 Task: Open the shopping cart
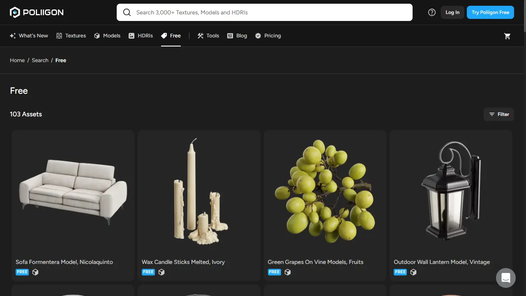[x=508, y=36]
